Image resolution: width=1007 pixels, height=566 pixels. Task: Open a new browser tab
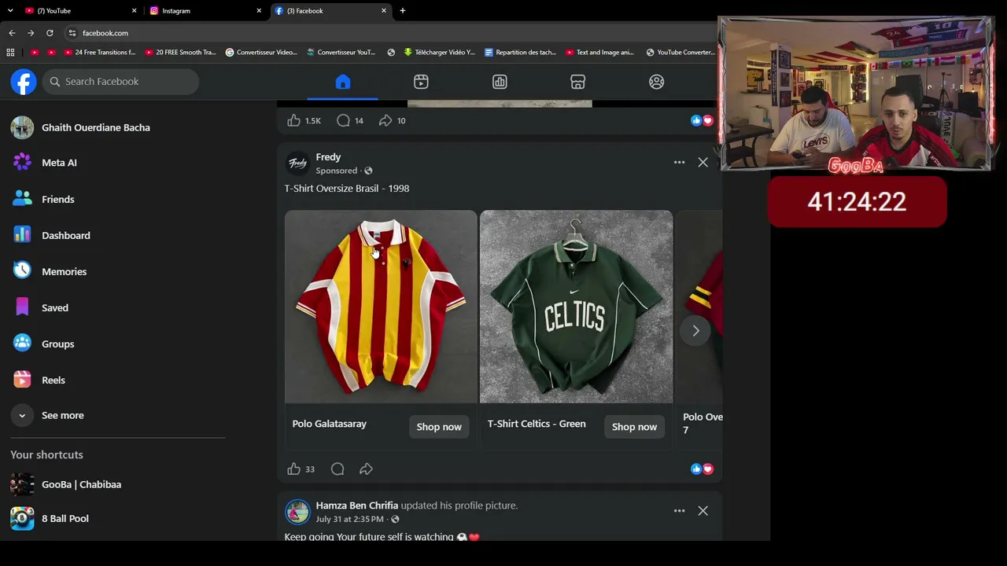coord(403,11)
